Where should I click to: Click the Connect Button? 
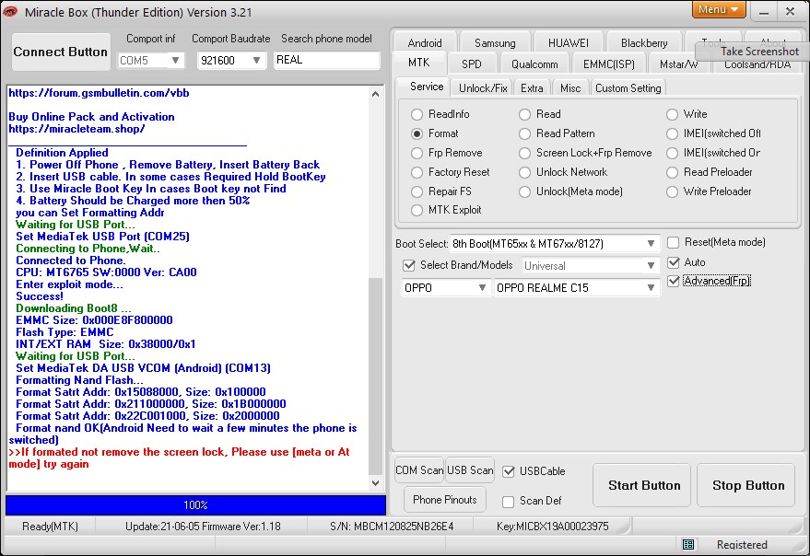(61, 52)
